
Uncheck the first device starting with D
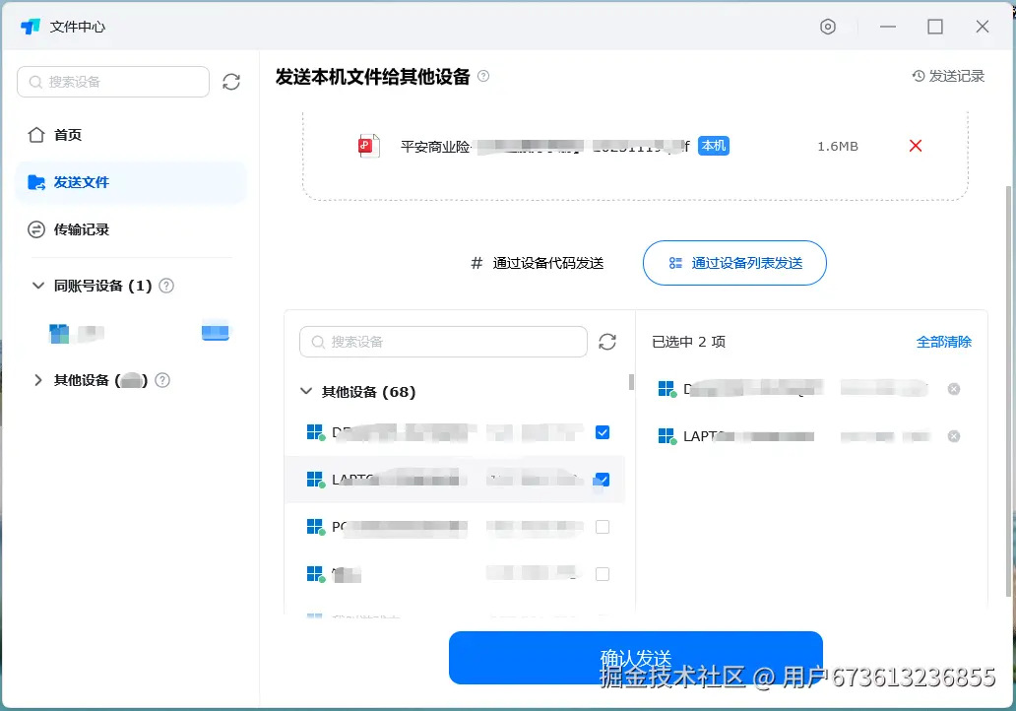[602, 432]
